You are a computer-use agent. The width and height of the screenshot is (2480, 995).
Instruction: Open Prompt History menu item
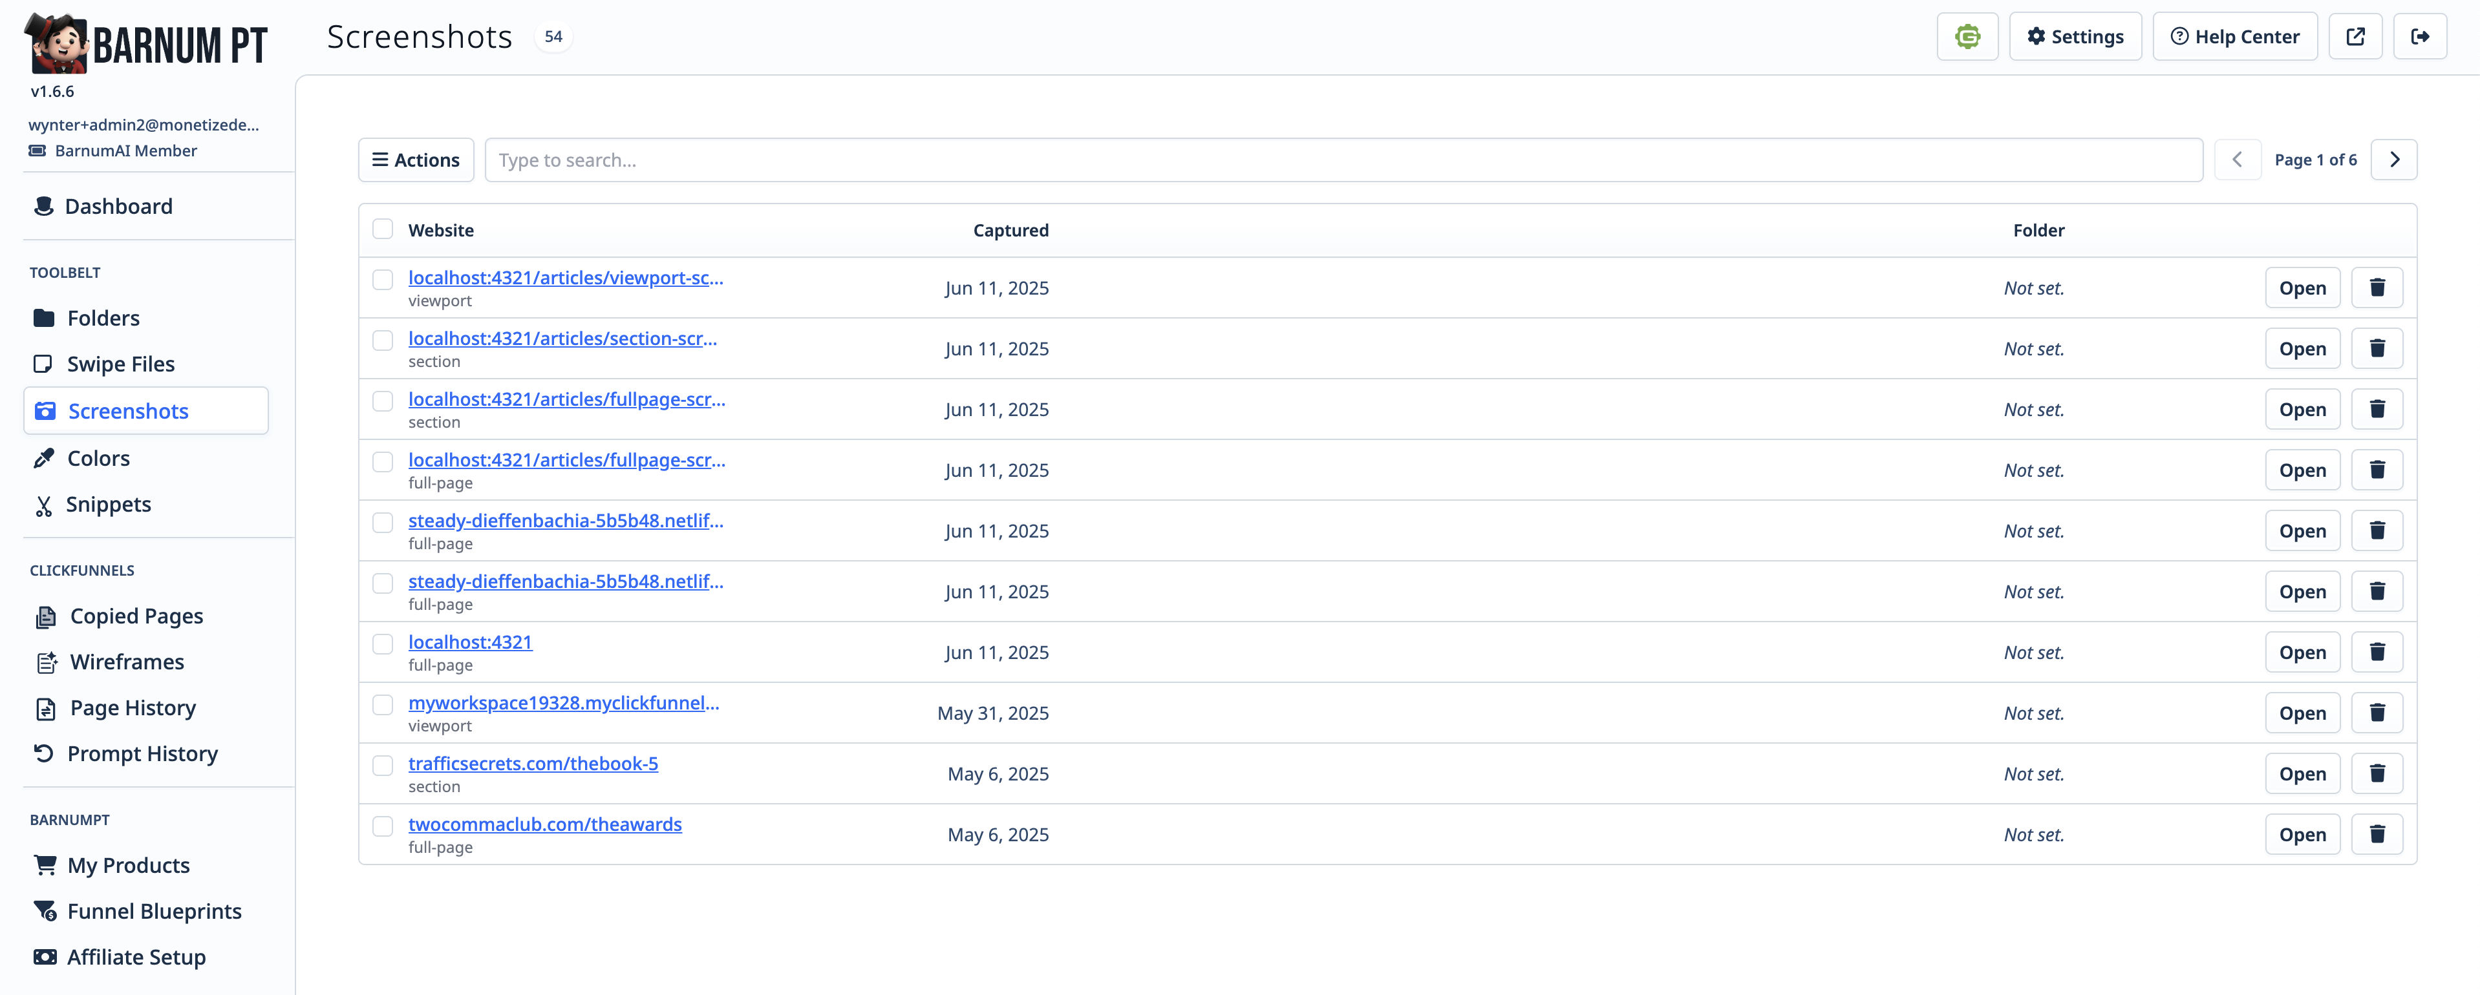tap(142, 753)
